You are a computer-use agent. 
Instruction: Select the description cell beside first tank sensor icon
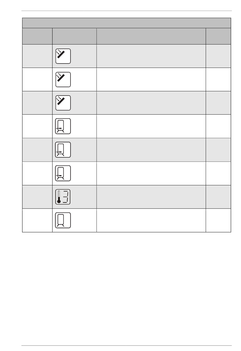coord(151,126)
